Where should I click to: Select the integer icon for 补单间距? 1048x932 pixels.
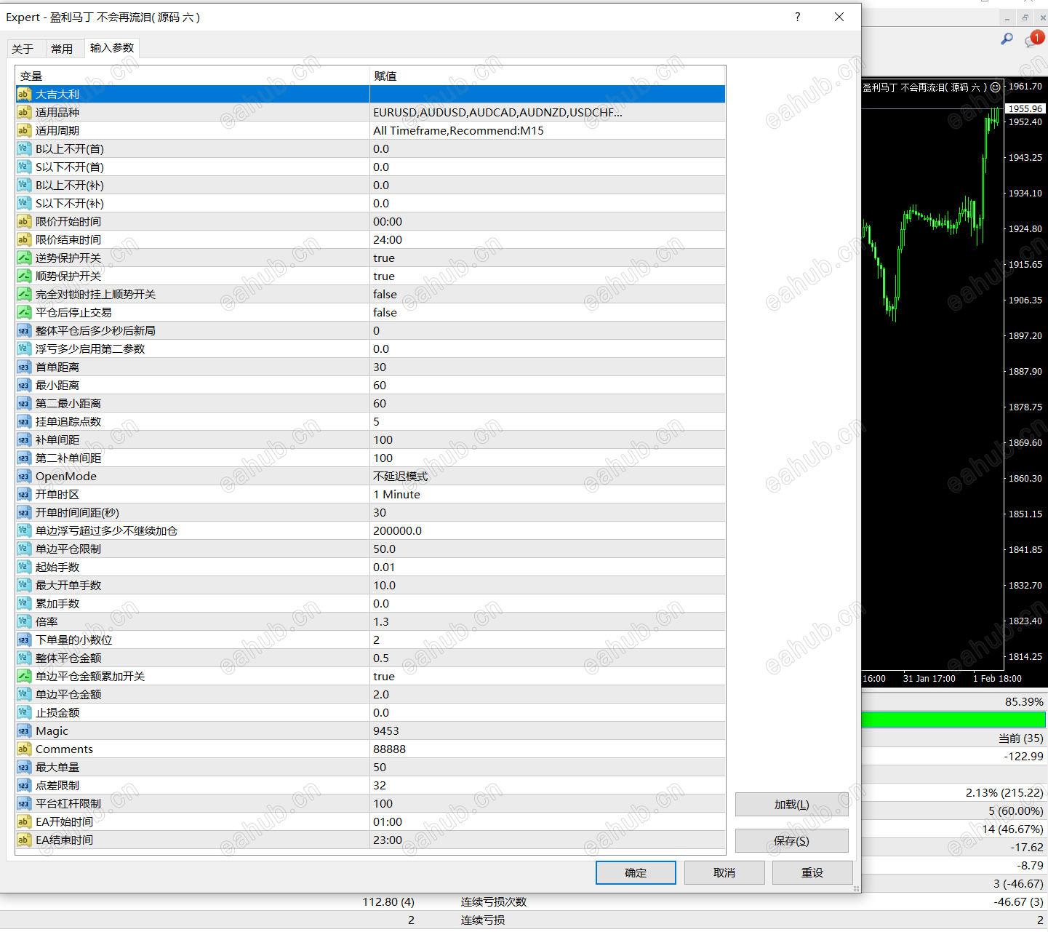point(24,439)
